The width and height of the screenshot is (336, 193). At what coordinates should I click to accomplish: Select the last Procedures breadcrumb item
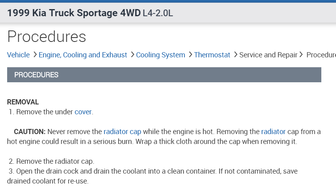[x=321, y=55]
